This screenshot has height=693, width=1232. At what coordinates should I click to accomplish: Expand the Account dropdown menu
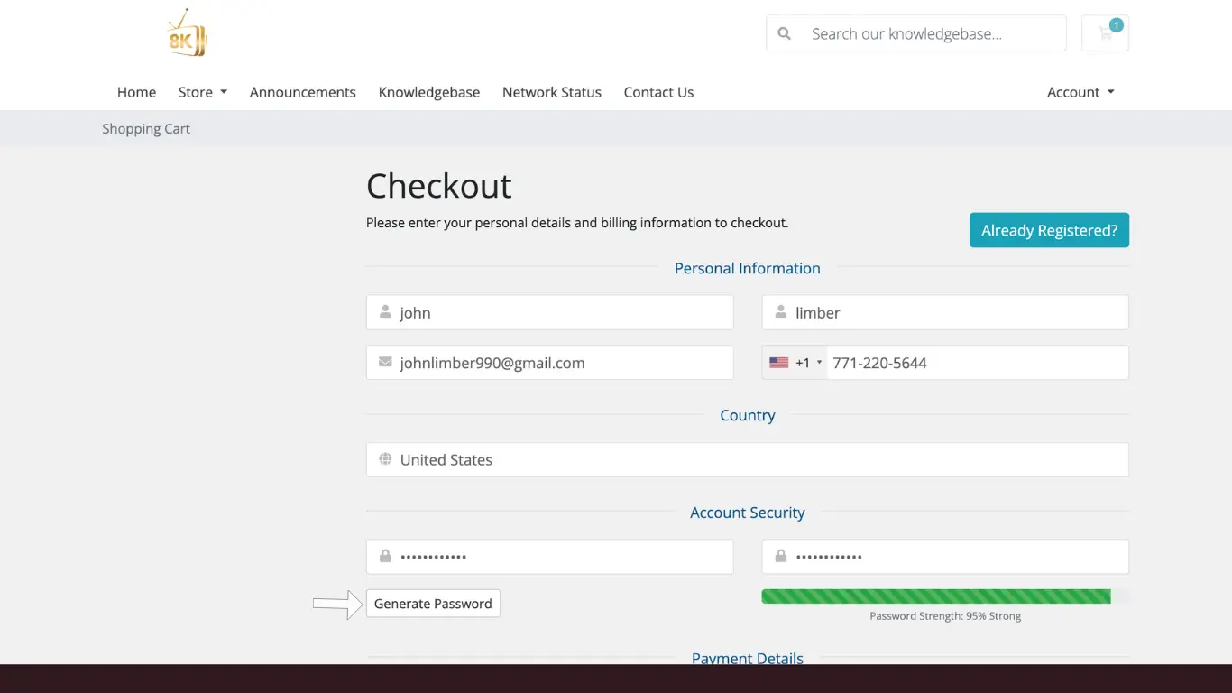[x=1080, y=92]
